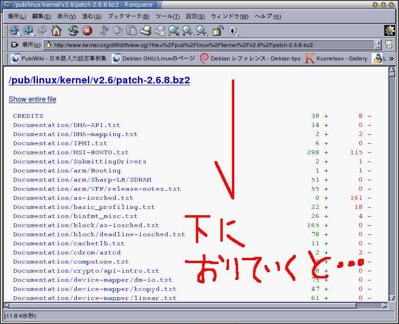This screenshot has width=399, height=324.
Task: Click the scissors Cut icon
Action: [x=104, y=31]
